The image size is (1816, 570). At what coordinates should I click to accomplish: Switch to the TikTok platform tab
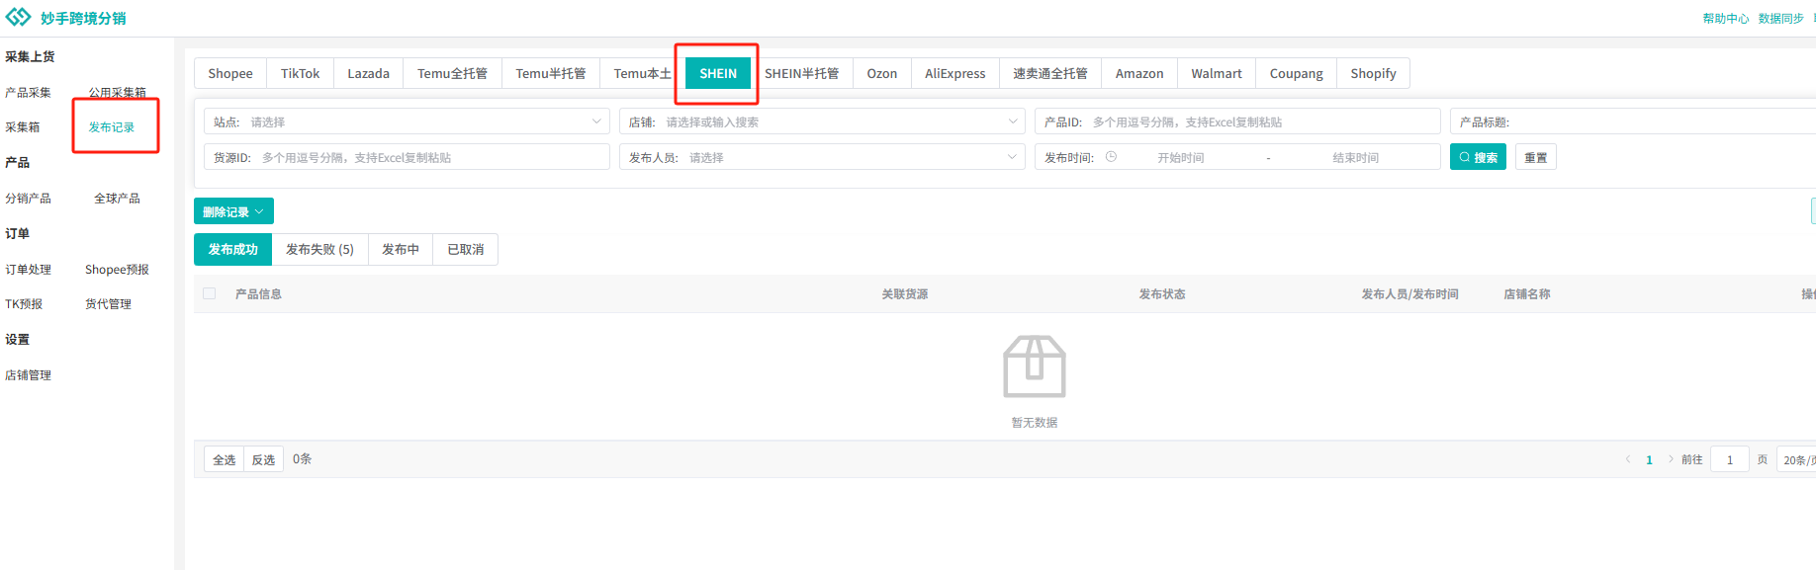click(300, 73)
